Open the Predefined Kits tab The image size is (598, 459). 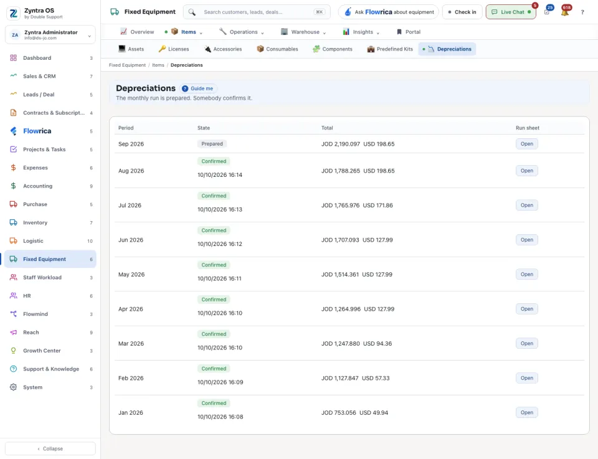[x=390, y=49]
